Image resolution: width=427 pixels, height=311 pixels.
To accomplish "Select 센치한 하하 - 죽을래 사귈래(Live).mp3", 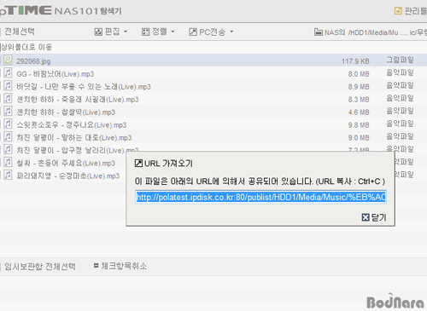I will pos(78,100).
